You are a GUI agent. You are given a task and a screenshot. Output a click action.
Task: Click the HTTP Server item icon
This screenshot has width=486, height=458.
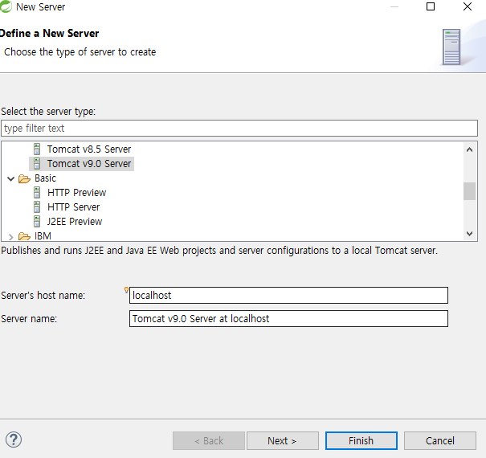[37, 207]
